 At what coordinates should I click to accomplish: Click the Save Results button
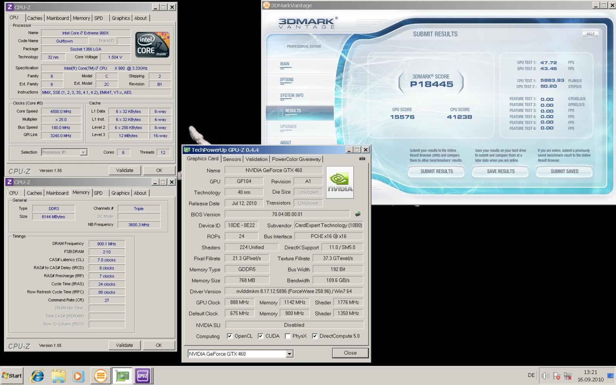tap(500, 171)
